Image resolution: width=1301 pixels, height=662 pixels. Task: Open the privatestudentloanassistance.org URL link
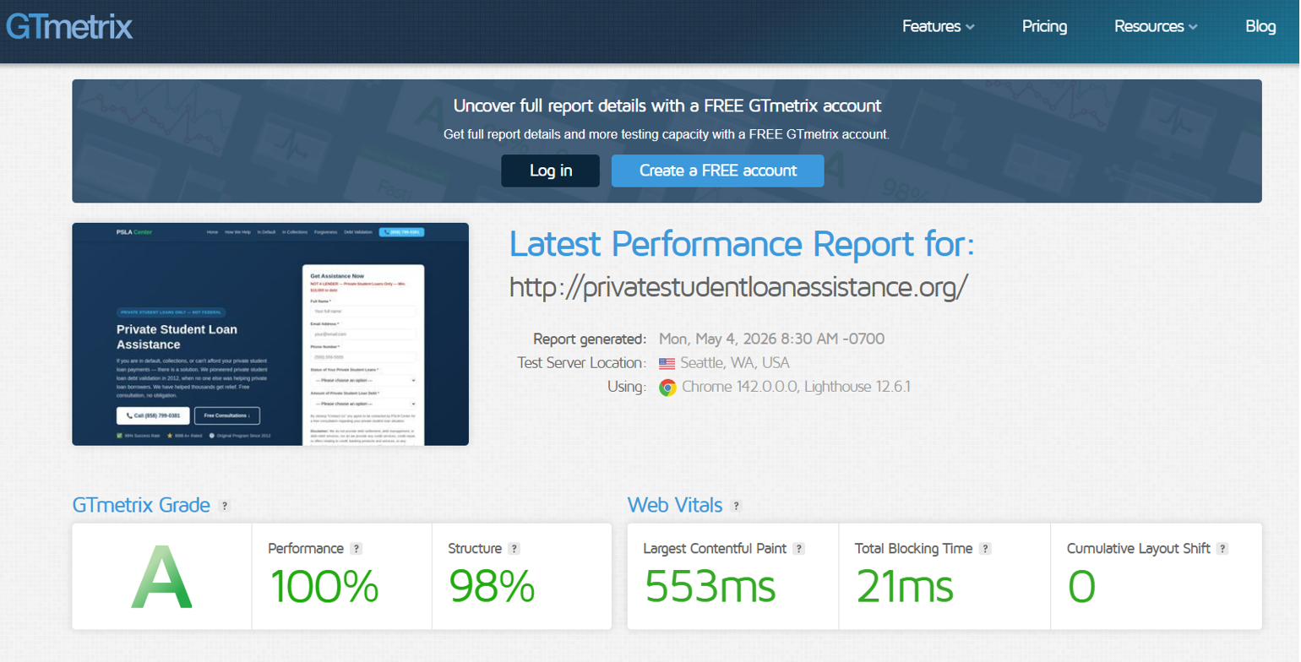click(739, 287)
